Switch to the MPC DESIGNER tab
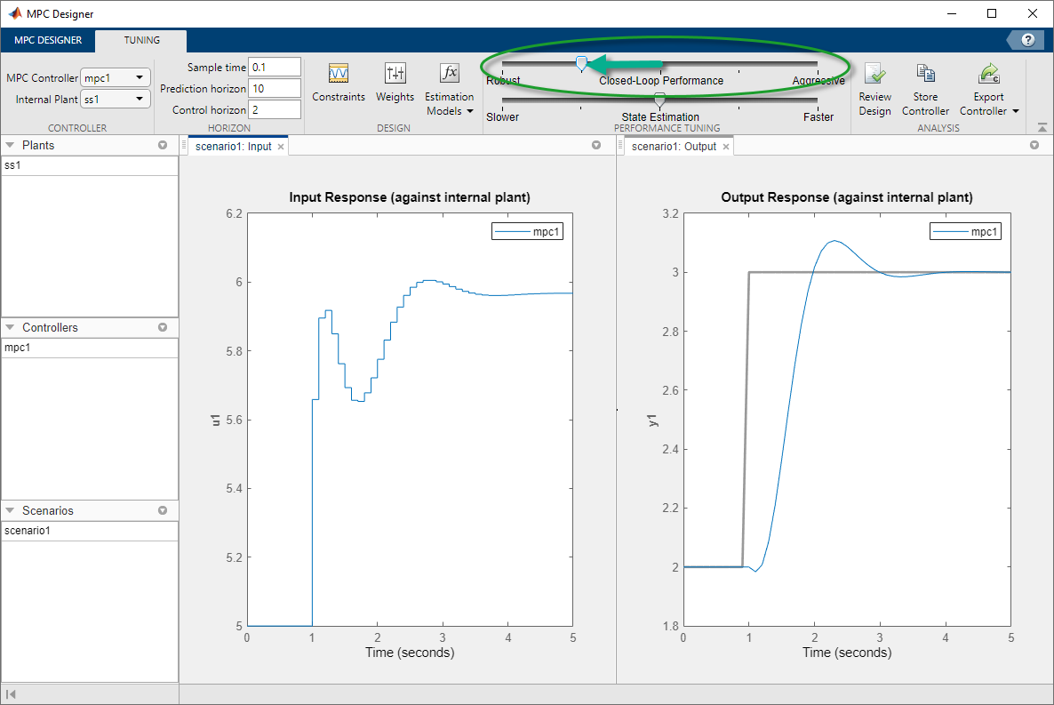 pos(48,40)
